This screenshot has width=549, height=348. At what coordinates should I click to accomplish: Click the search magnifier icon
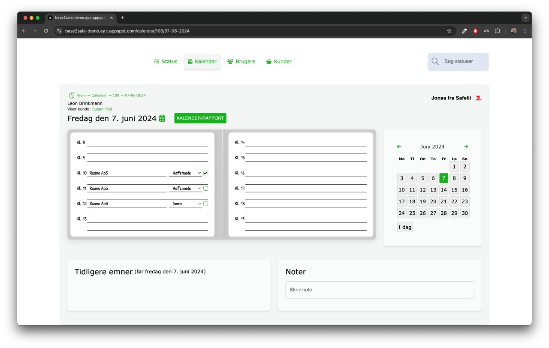[x=435, y=61]
